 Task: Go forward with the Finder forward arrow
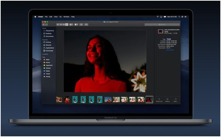[x=46, y=24]
